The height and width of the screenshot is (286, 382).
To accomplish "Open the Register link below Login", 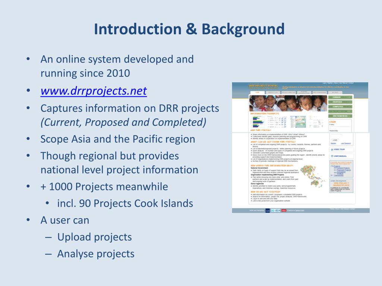I will coord(333,143).
